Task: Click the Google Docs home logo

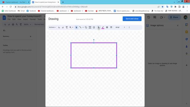Action: click(x=4, y=18)
